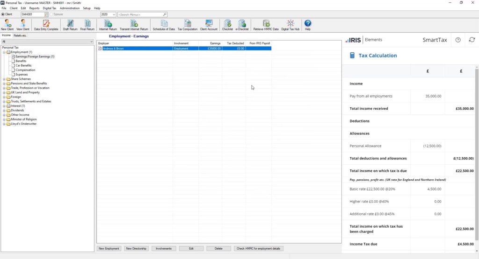Open Schedules of Data from the toolbar
The width and height of the screenshot is (479, 259).
pos(164,24)
